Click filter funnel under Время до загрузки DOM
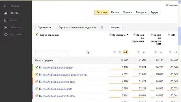The image size is (181, 102). coord(156,52)
